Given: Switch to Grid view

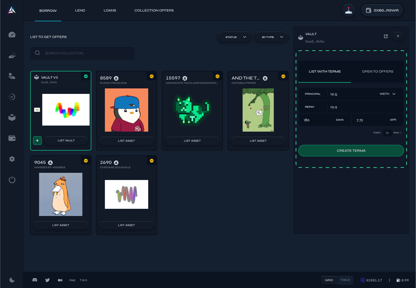Looking at the screenshot, I should pos(329,280).
